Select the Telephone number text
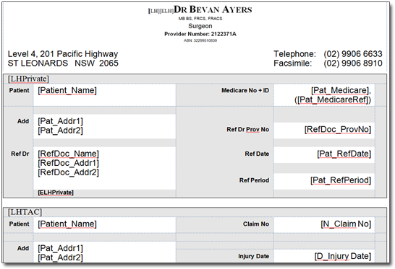395x269 pixels. pos(353,54)
